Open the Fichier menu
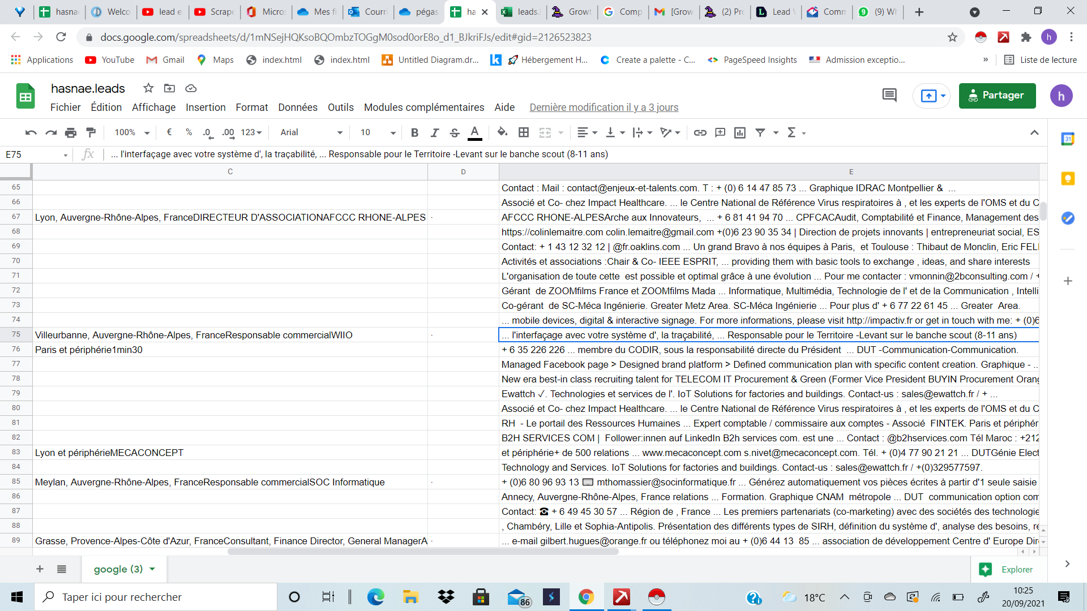1087x611 pixels. point(66,107)
